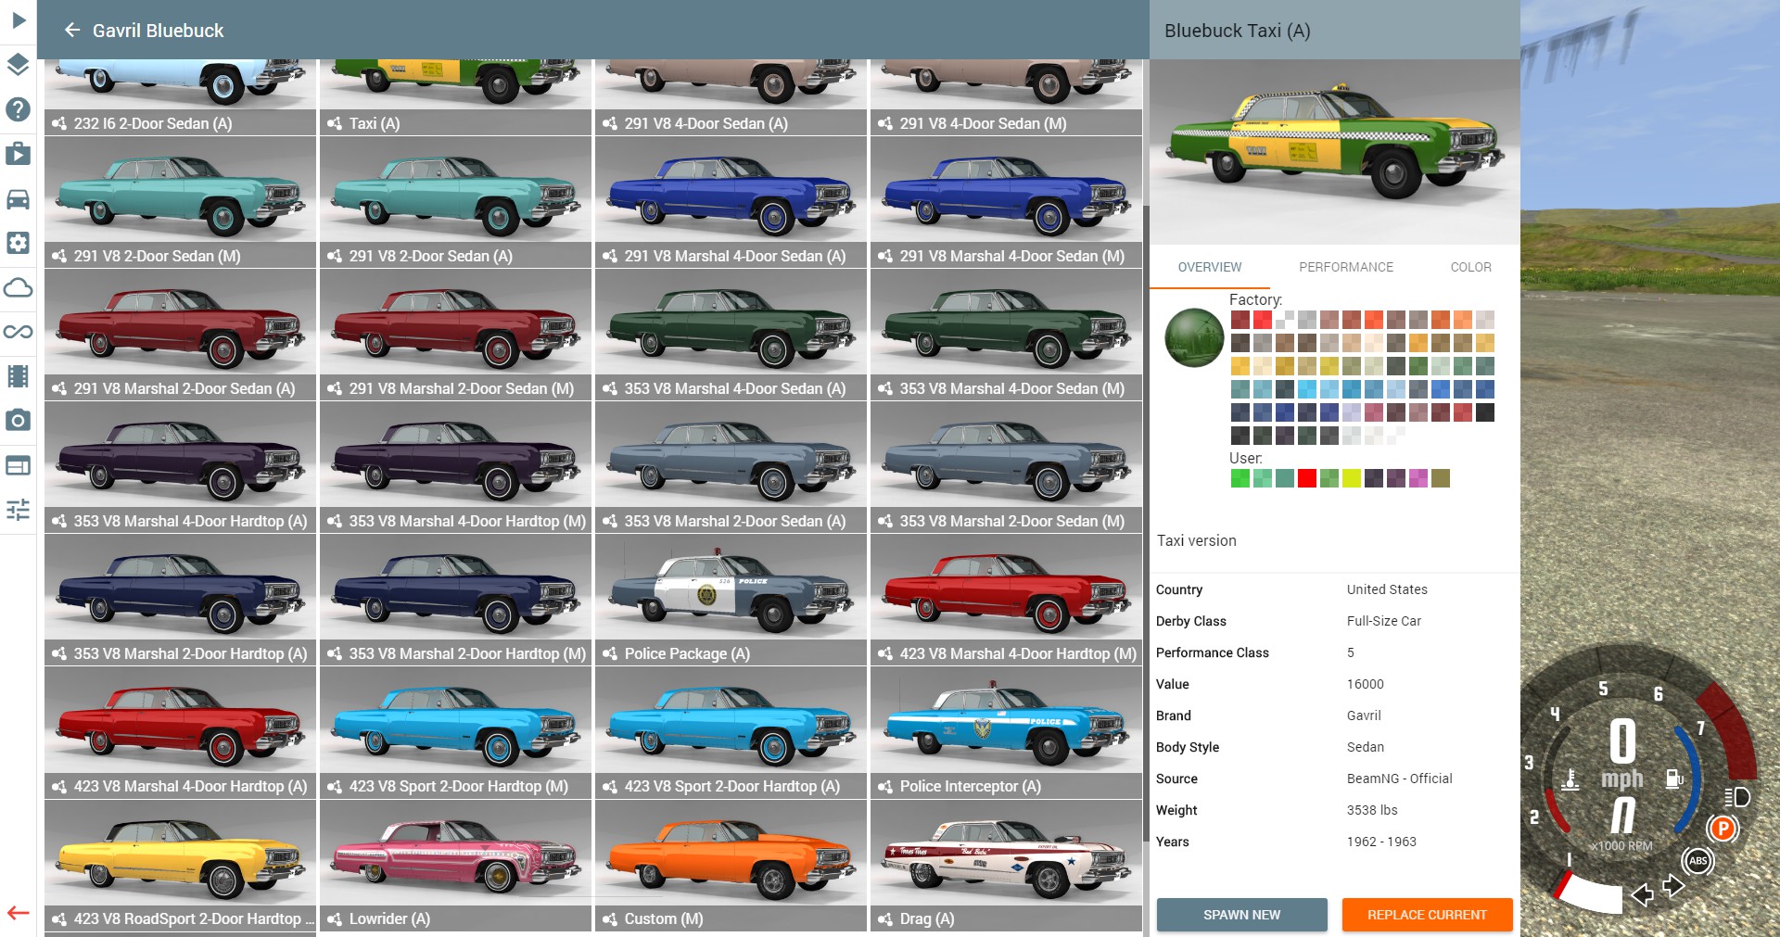This screenshot has height=937, width=1780.
Task: Pick the yellow-green user color swatch
Action: tap(1352, 478)
